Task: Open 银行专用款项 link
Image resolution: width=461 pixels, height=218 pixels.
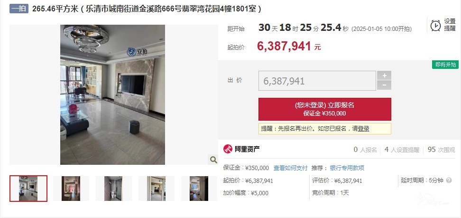Action: click(x=347, y=168)
